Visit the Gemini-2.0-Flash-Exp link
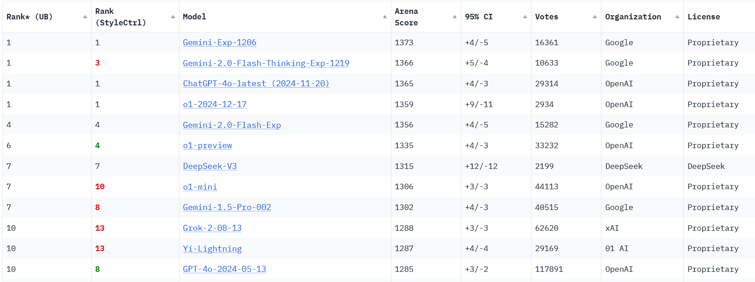 click(232, 125)
